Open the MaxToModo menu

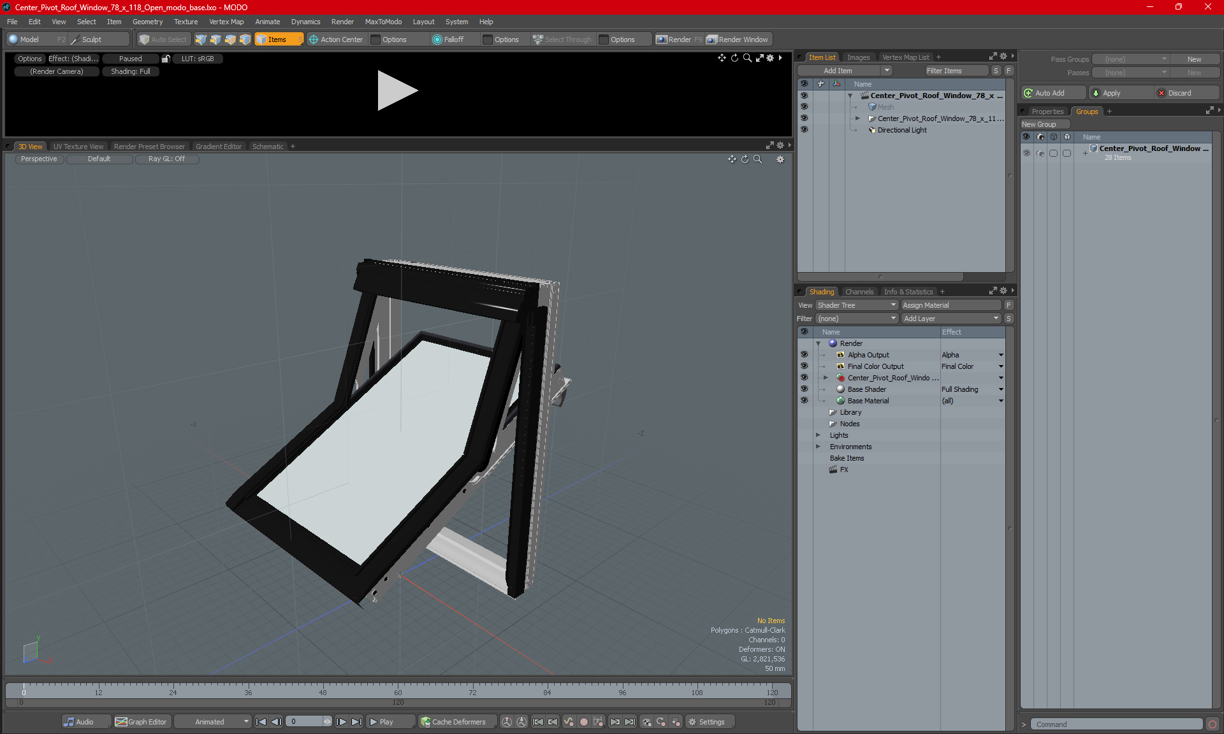(383, 22)
